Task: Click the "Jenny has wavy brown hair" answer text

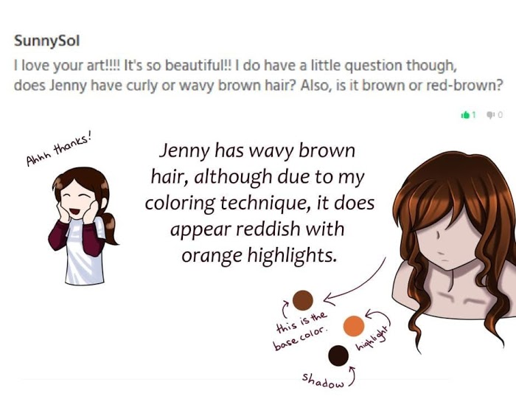Action: coord(262,202)
